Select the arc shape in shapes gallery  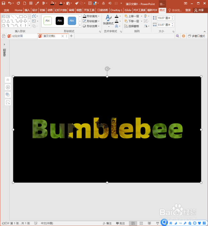[x=12, y=25]
